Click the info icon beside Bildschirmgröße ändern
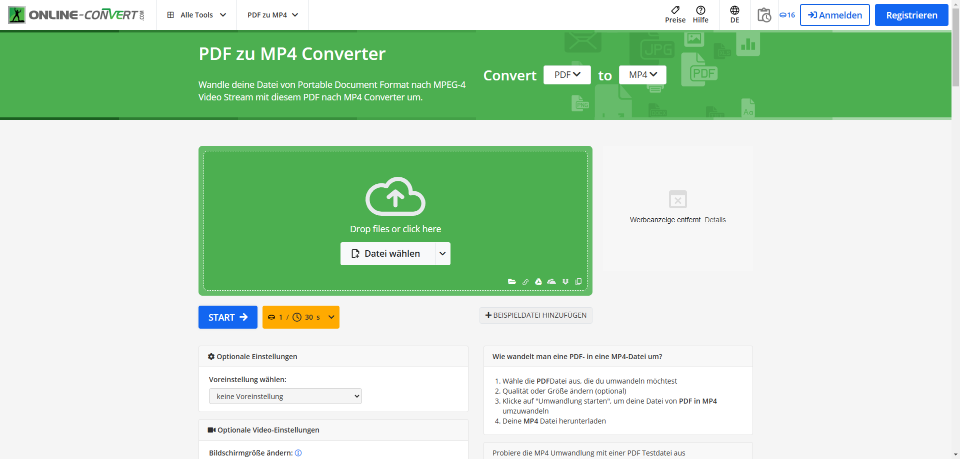Screen dimensions: 960x459 tap(298, 453)
